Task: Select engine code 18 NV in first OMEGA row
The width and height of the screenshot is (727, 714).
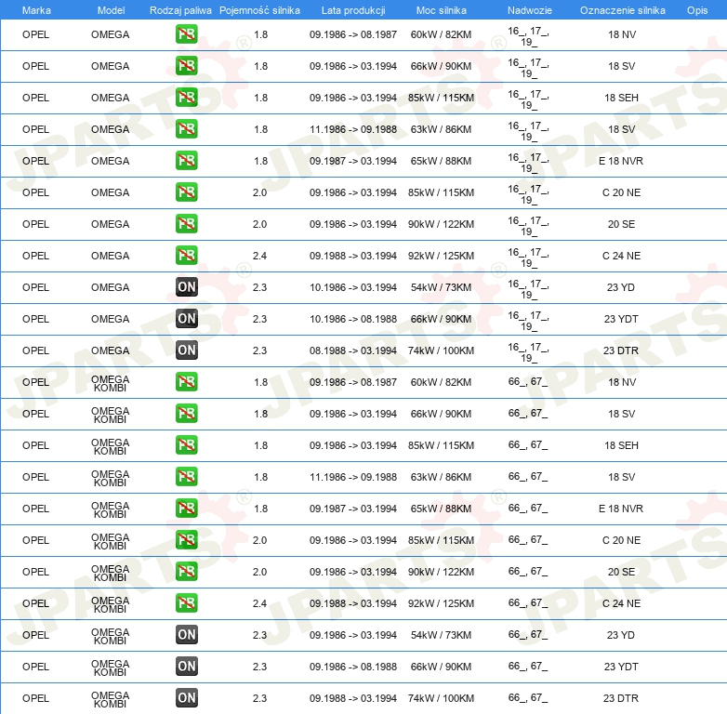Action: click(x=622, y=34)
